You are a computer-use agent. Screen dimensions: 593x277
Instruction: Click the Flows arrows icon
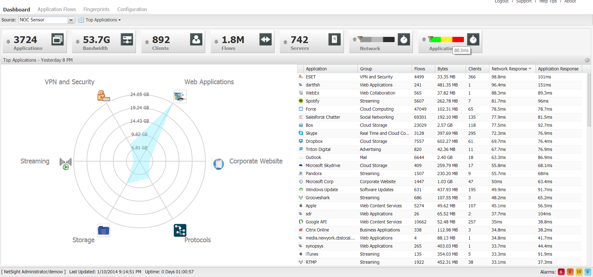click(x=266, y=39)
